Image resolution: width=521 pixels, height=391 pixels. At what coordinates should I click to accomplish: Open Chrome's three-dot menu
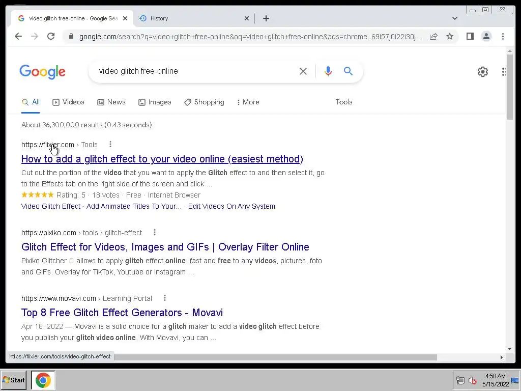[x=503, y=36]
